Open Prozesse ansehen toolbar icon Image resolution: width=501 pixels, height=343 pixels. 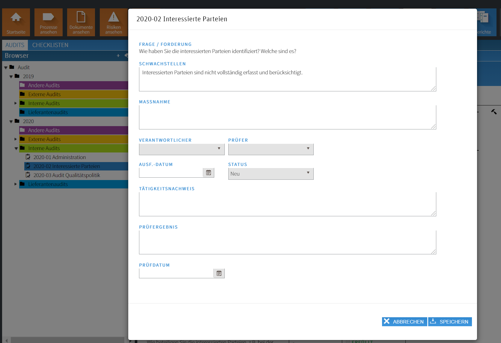coord(48,18)
